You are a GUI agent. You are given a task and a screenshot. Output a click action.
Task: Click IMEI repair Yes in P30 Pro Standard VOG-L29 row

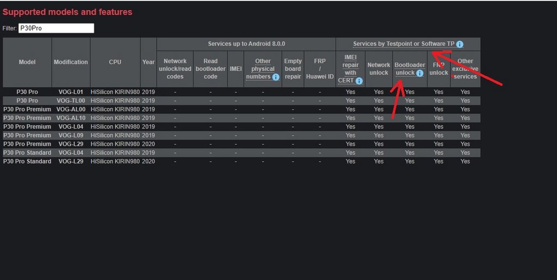pyautogui.click(x=350, y=161)
